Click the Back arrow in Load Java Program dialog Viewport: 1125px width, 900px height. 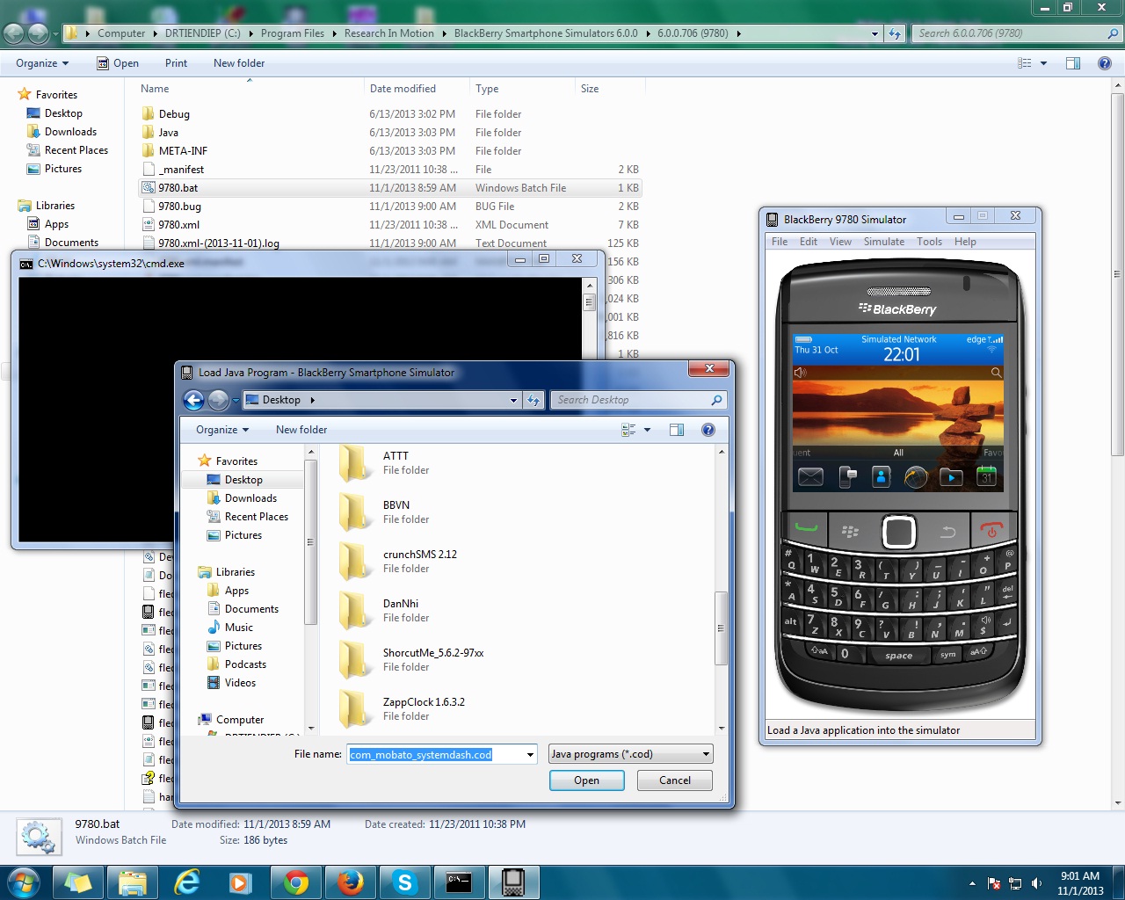pyautogui.click(x=194, y=401)
